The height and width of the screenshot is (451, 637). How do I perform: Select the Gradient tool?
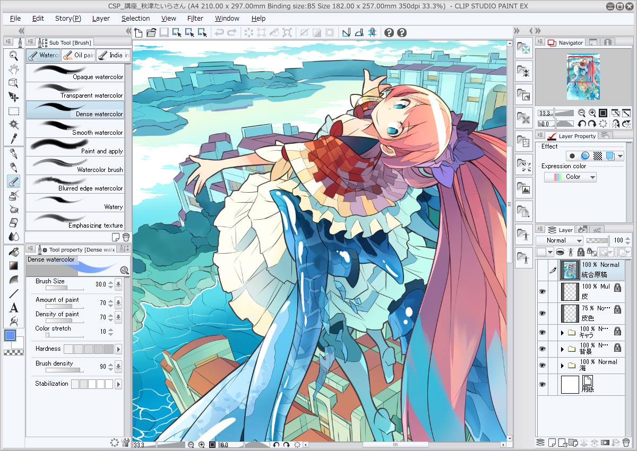click(13, 264)
